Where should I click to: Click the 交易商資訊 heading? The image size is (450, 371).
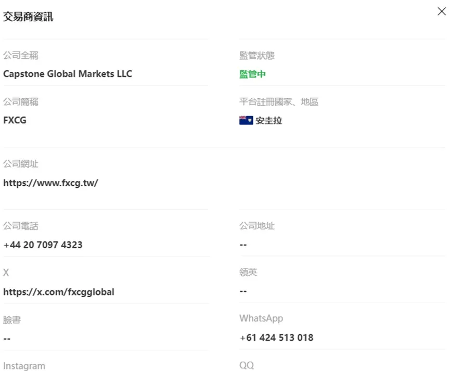click(28, 16)
